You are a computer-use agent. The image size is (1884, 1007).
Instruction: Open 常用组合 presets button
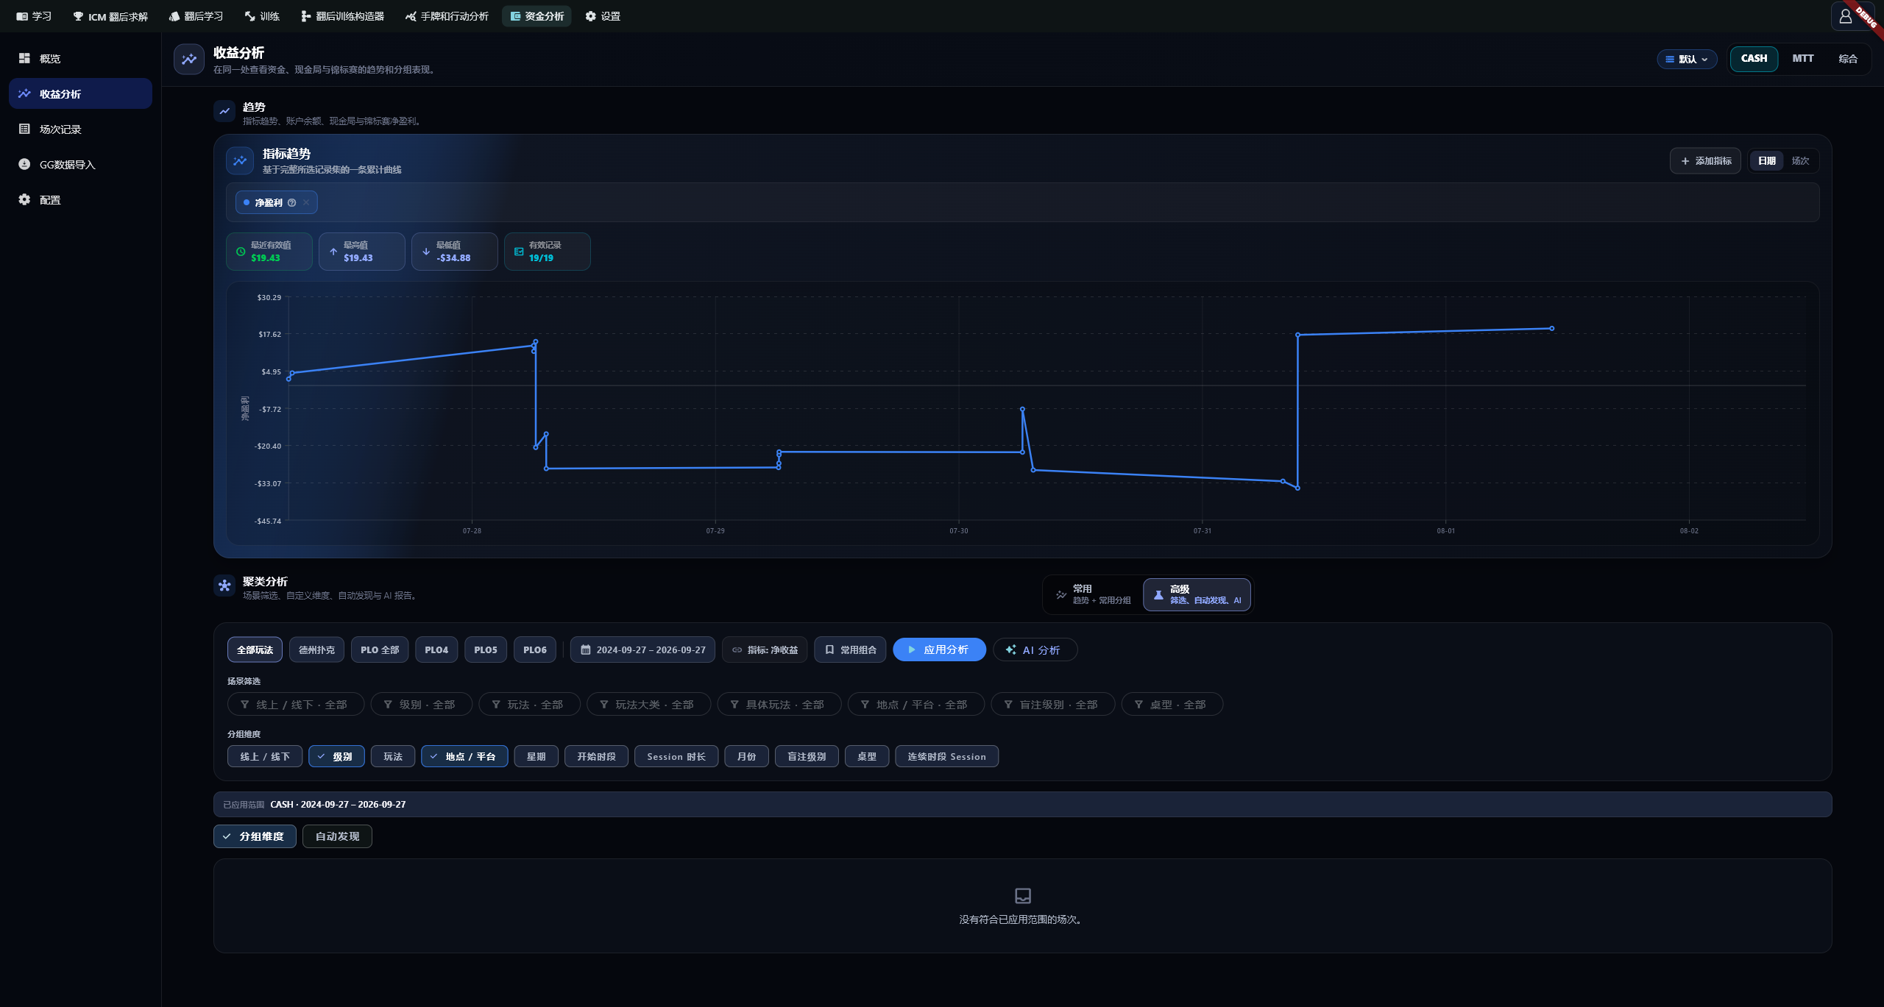(x=850, y=650)
